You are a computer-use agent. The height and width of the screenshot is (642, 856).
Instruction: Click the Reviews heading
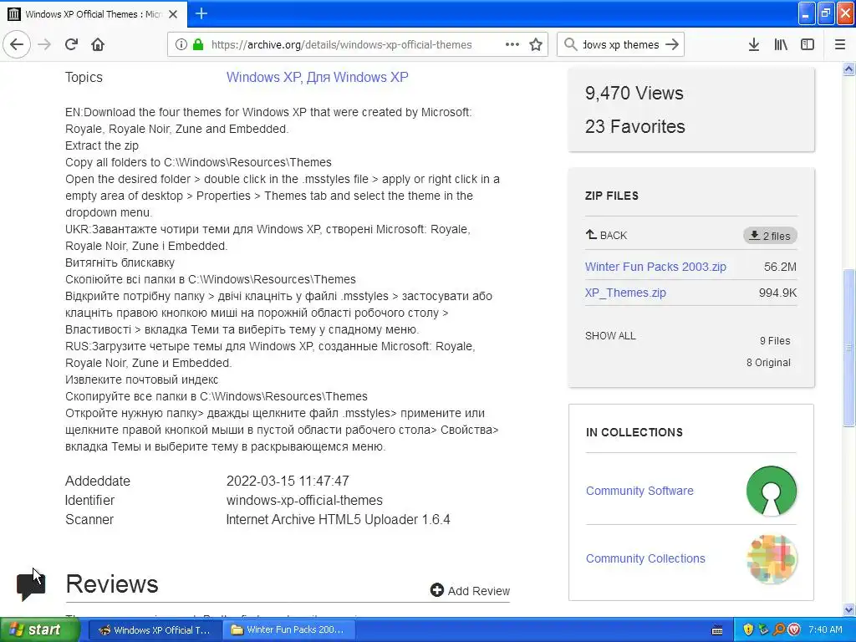pyautogui.click(x=112, y=584)
